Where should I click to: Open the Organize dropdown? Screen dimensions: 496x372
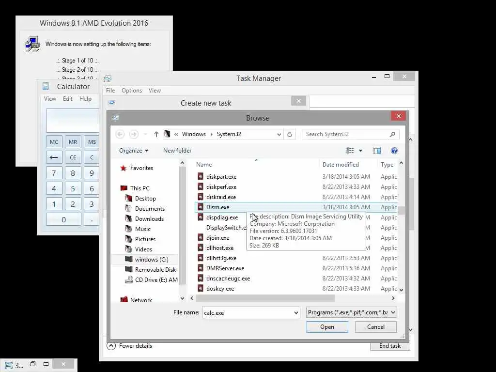point(134,151)
